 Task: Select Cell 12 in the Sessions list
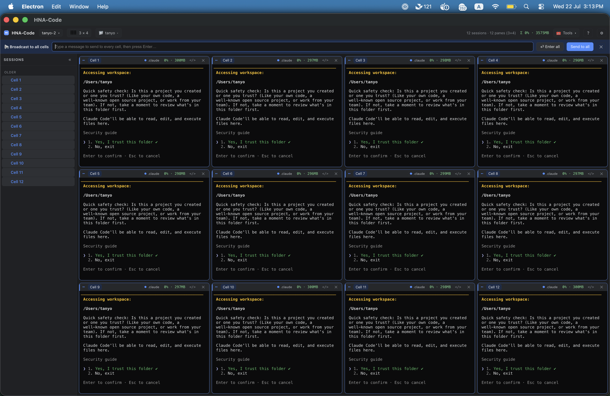[38, 182]
